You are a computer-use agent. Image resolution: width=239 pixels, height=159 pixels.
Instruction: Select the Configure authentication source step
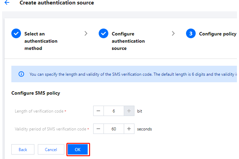[128, 41]
